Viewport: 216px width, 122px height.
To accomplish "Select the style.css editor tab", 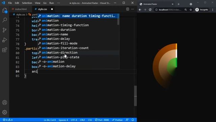I will [42, 9].
